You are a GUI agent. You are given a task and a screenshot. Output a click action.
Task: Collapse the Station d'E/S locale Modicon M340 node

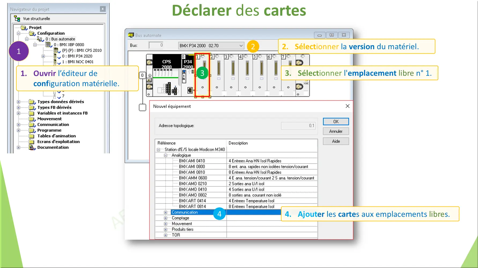point(158,149)
